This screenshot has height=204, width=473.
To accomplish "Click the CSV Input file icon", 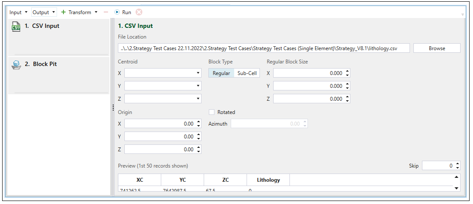I will point(16,27).
